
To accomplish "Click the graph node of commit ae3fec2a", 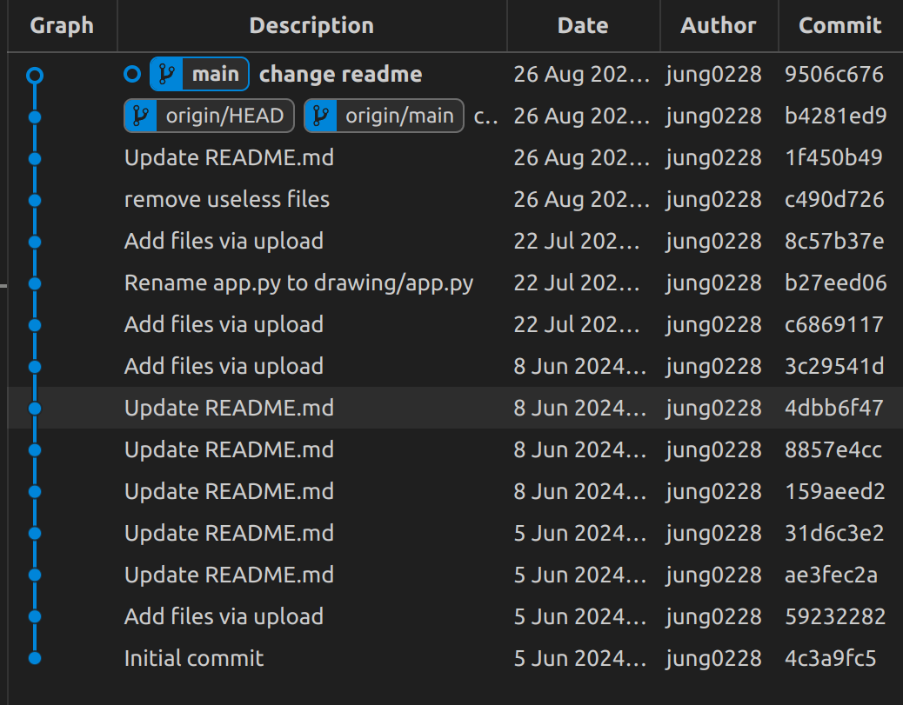I will (x=35, y=575).
